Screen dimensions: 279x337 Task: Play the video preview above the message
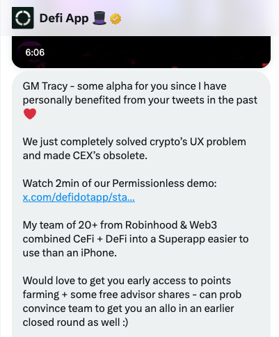point(141,52)
